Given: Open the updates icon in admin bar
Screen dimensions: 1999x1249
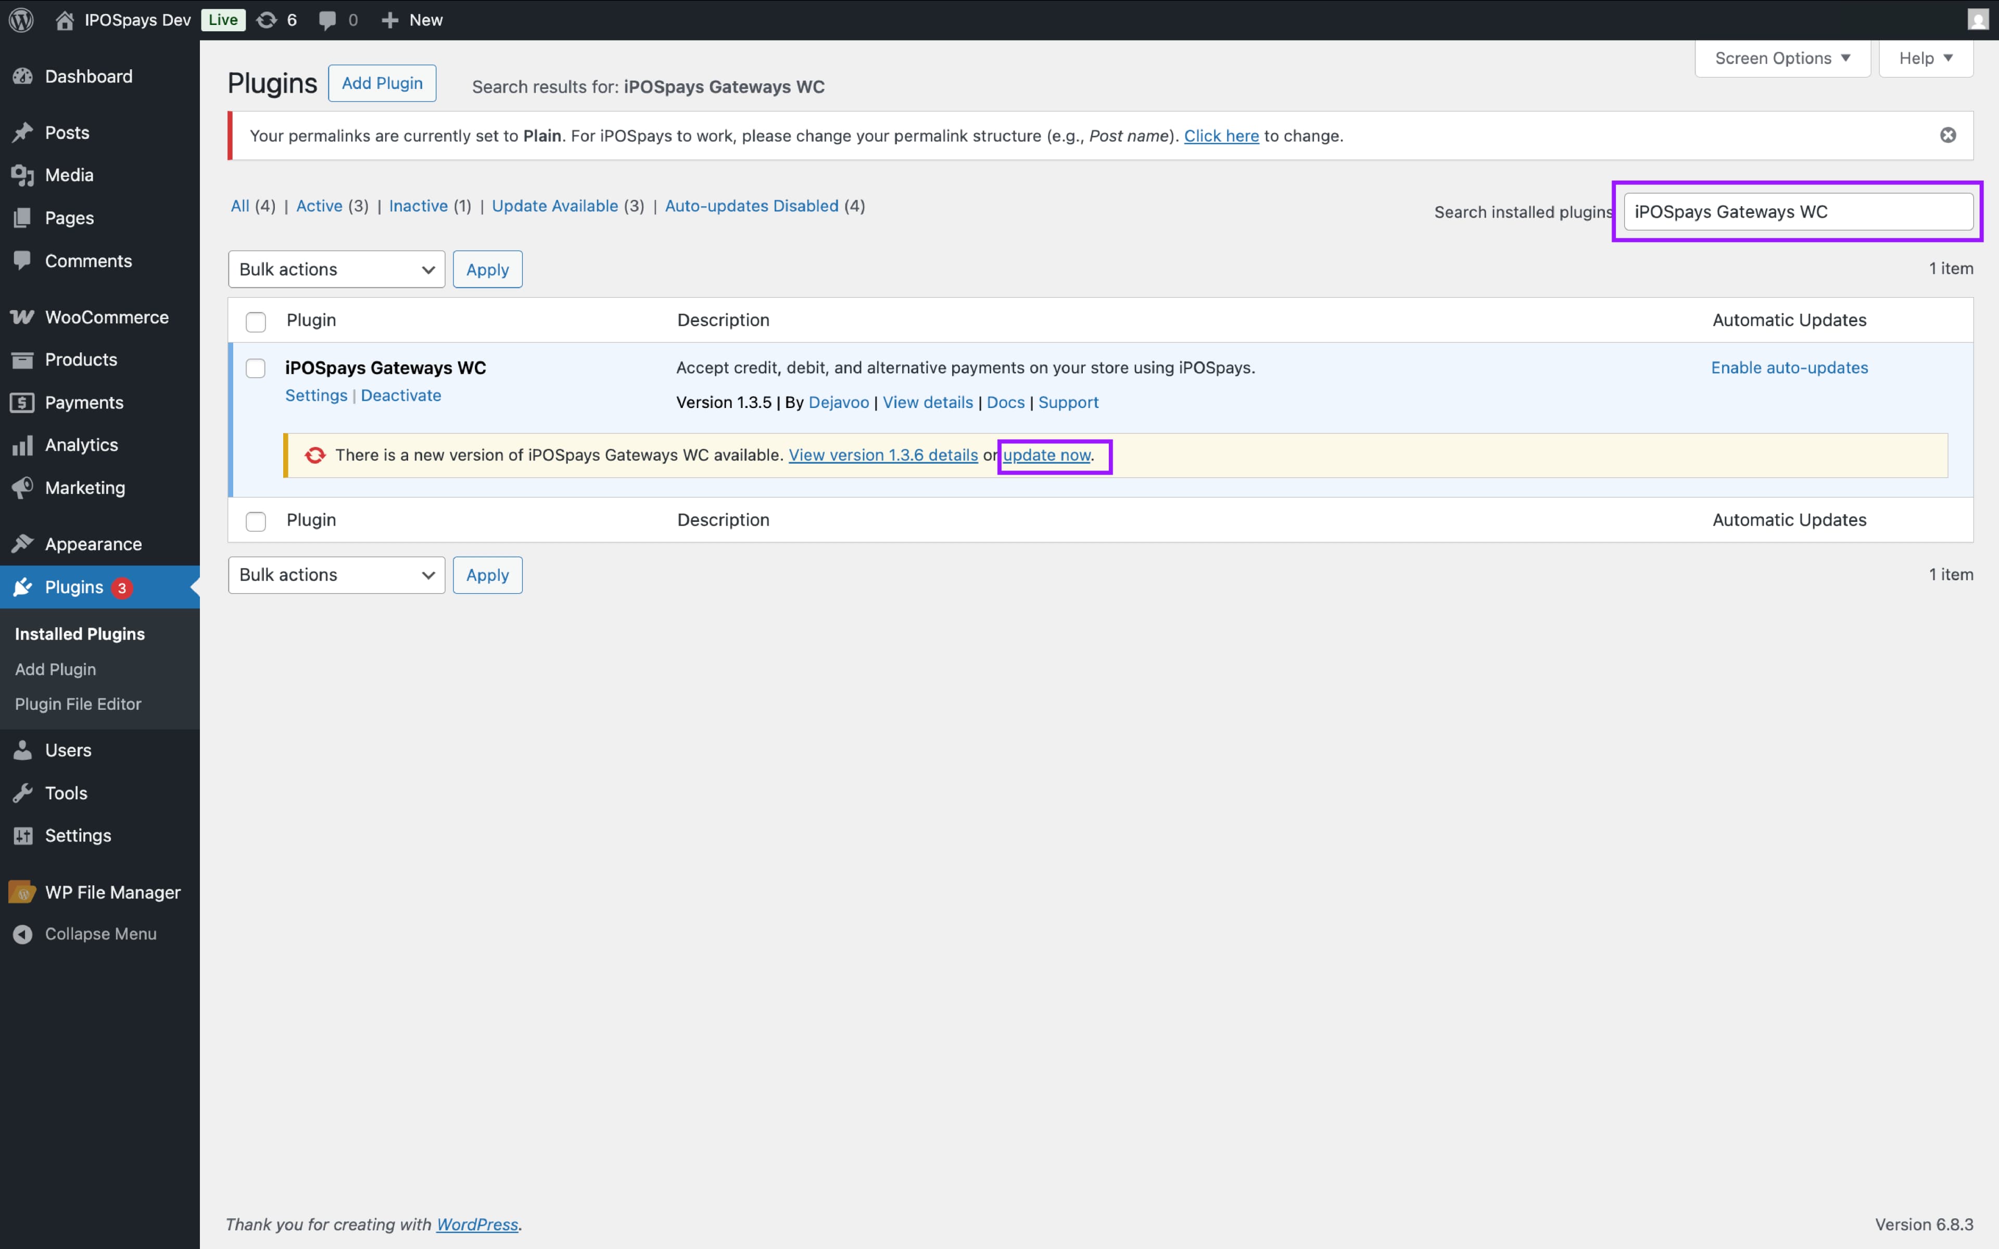Looking at the screenshot, I should pyautogui.click(x=267, y=20).
